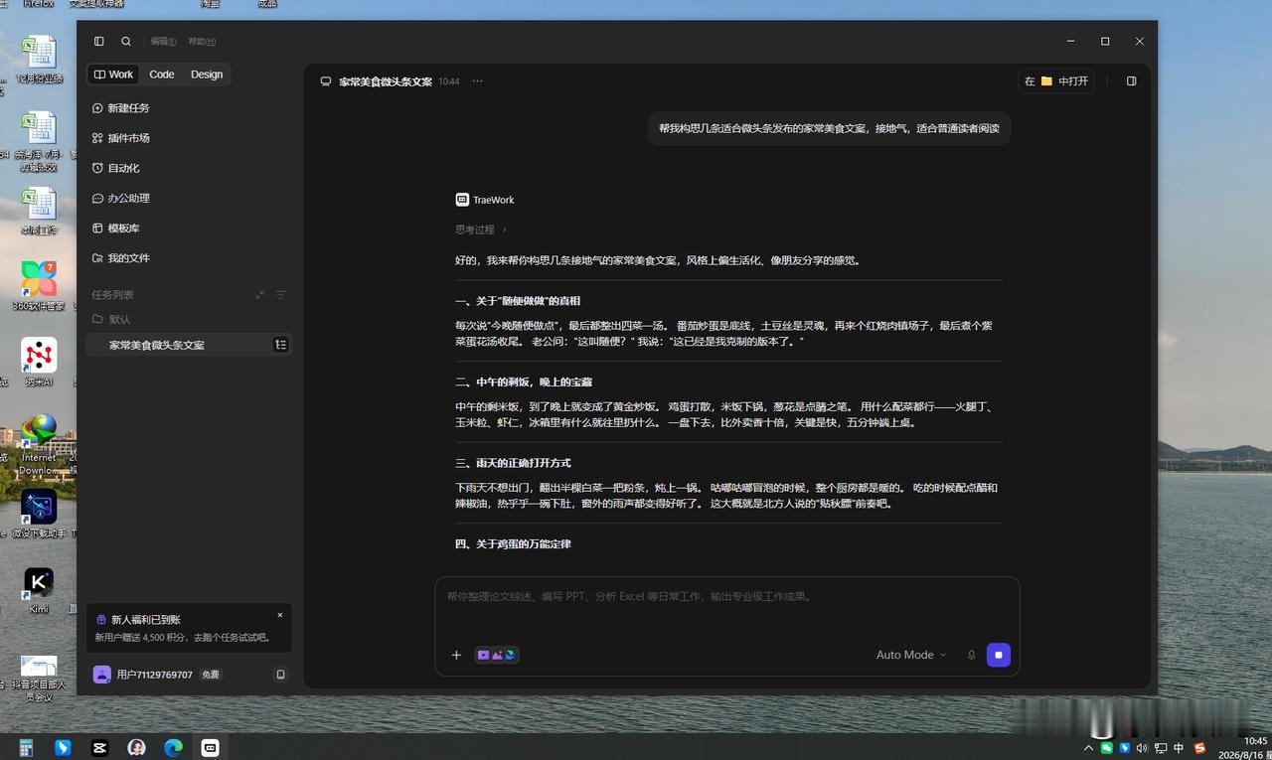Open the 在…中打开 folder button

tap(1056, 81)
